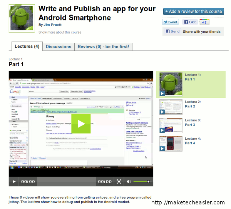Screen dimensions: 231x209
Task: Show more about this course
Action: tap(60, 32)
